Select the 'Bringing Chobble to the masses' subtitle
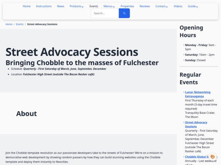 coord(82,63)
